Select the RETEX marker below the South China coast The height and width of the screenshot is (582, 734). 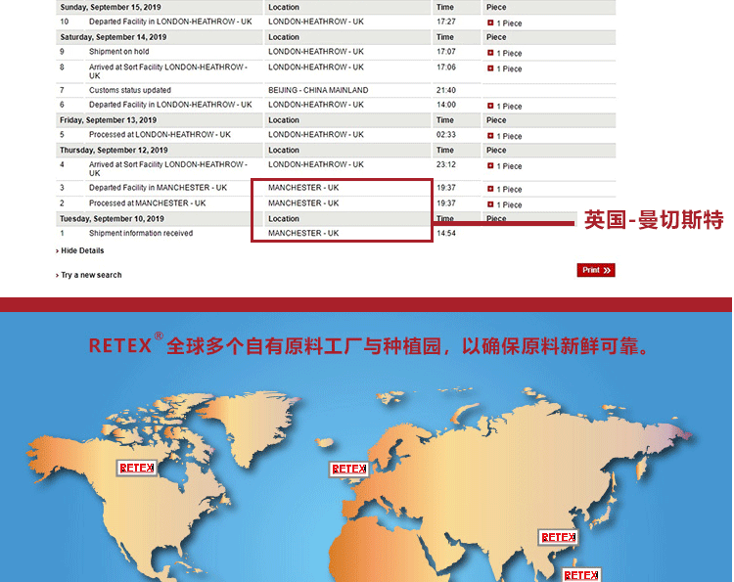[580, 575]
